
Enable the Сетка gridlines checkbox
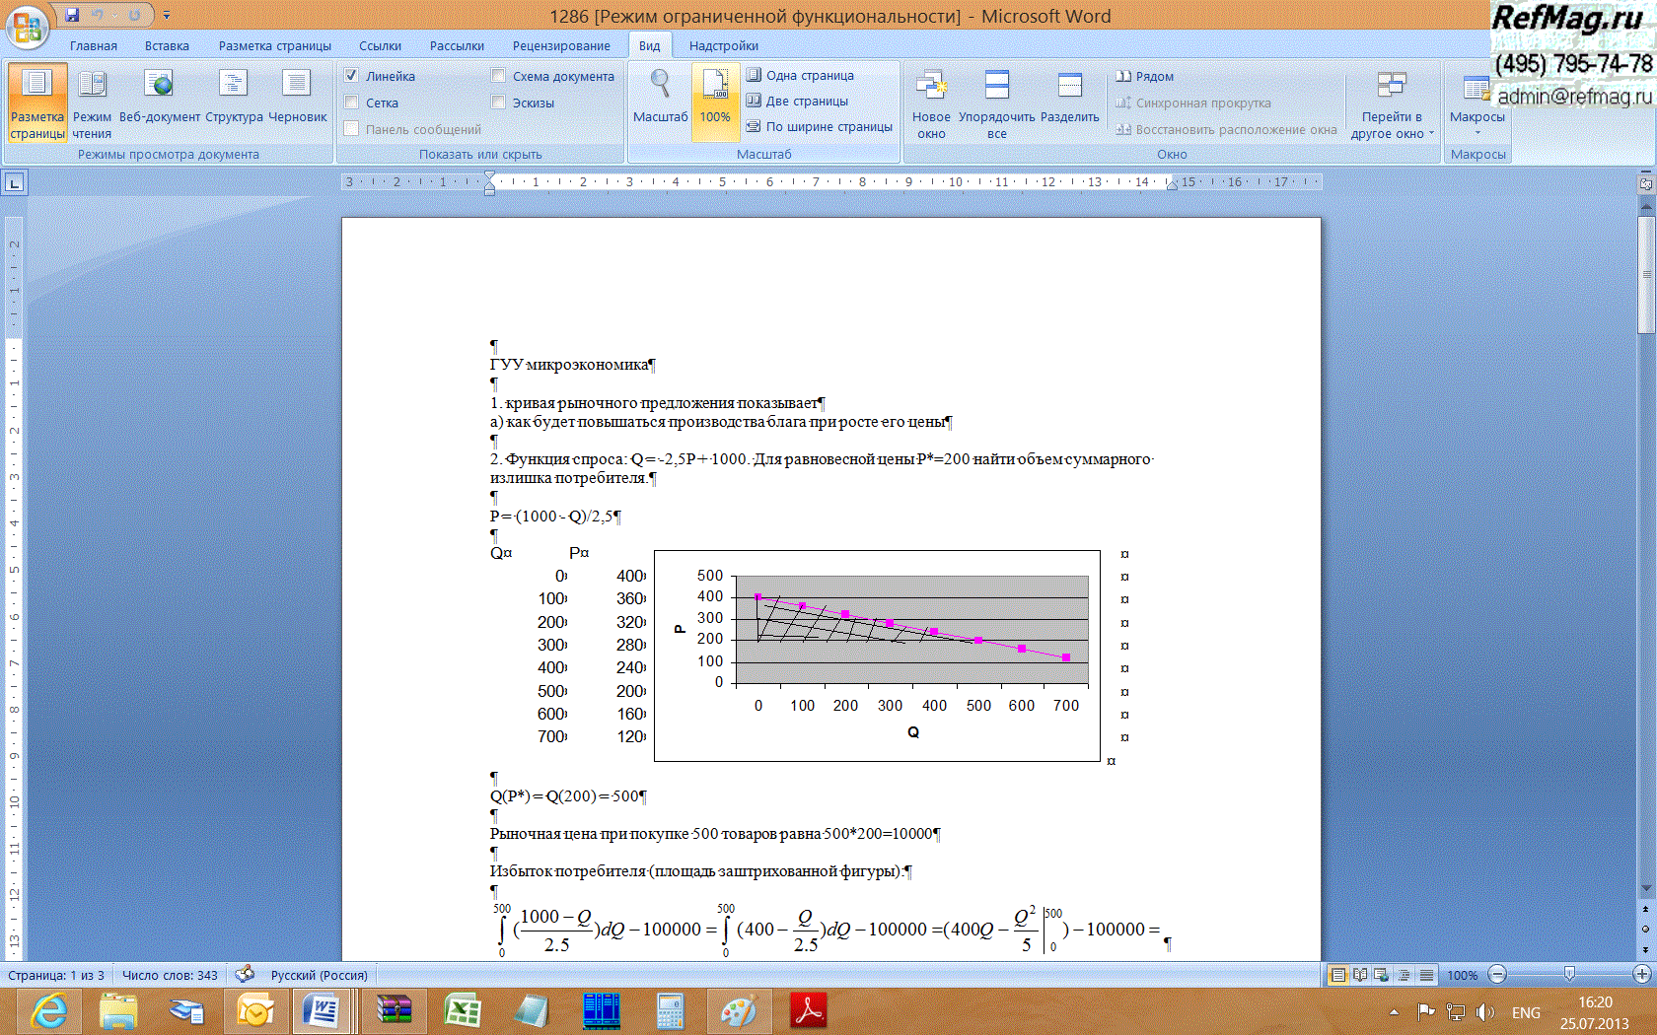pyautogui.click(x=352, y=103)
